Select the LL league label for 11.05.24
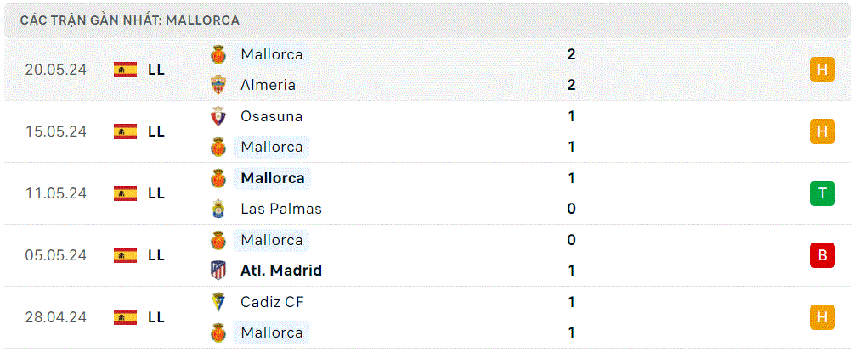The width and height of the screenshot is (865, 352). [x=156, y=193]
